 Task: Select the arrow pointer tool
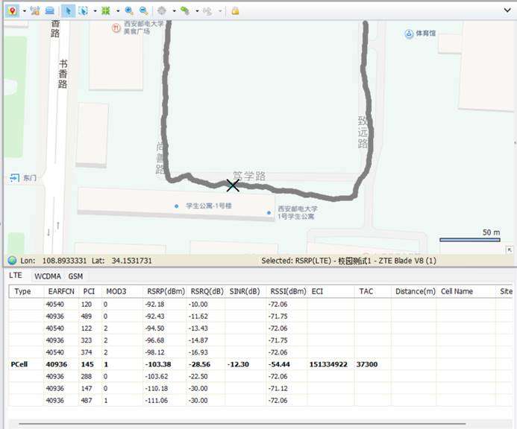[x=67, y=10]
